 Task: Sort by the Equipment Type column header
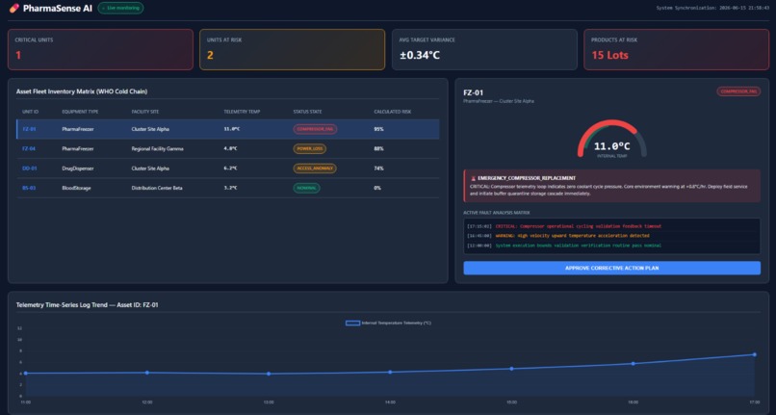(80, 112)
